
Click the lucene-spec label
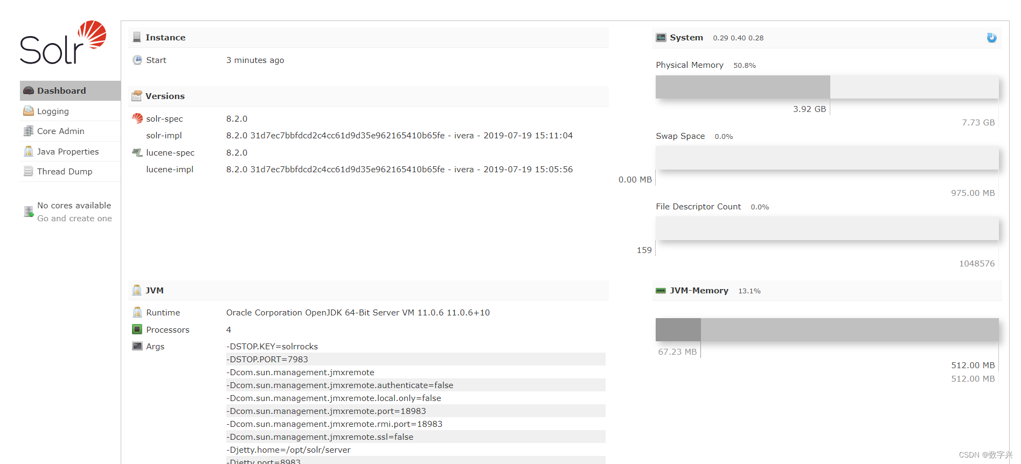click(170, 153)
